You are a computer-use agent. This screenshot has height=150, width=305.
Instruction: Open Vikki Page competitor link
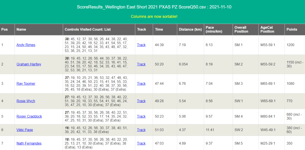(25, 130)
